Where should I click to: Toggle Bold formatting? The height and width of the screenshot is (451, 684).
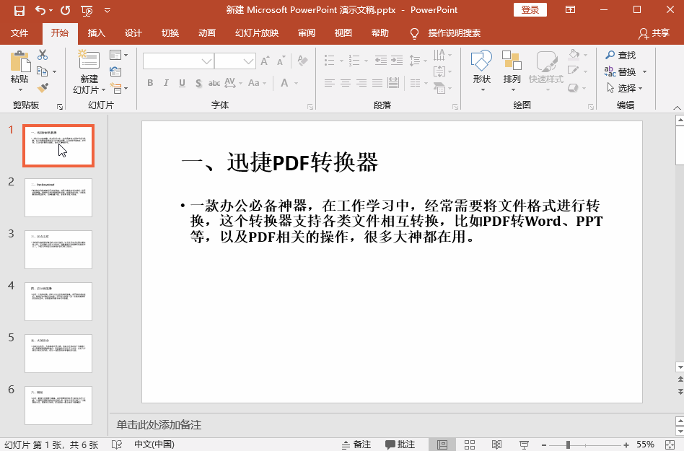(149, 83)
